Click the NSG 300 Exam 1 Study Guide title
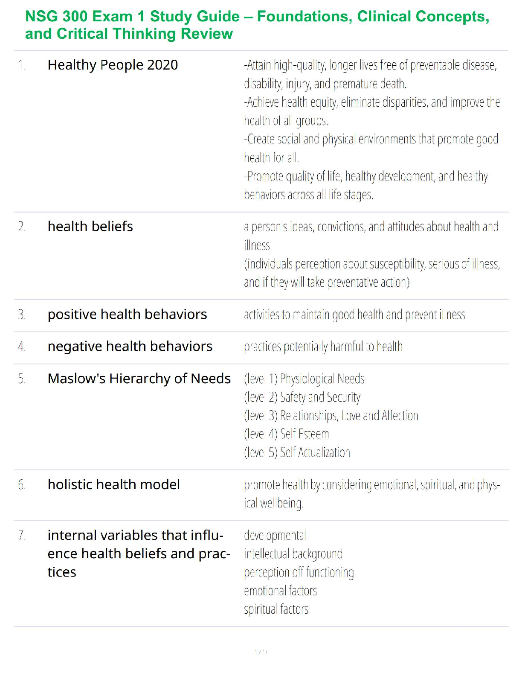Image resolution: width=522 pixels, height=676 pixels. point(257,25)
